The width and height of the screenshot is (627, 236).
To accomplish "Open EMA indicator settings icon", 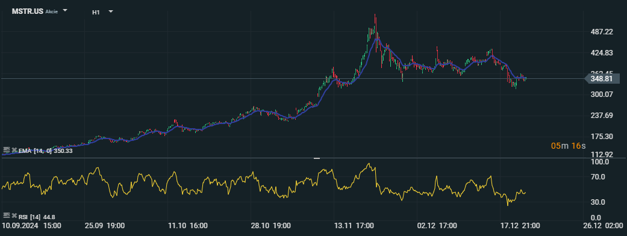I will pyautogui.click(x=6, y=150).
